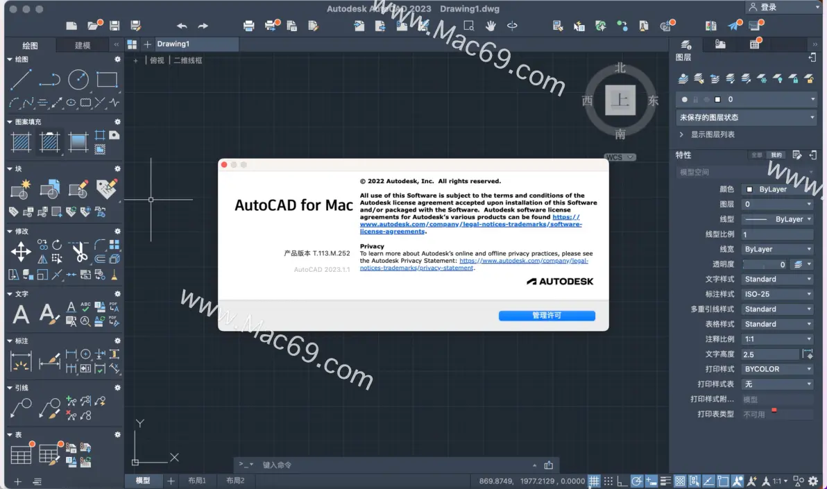Select the Trim scissors tool
This screenshot has height=489, width=827.
point(80,252)
